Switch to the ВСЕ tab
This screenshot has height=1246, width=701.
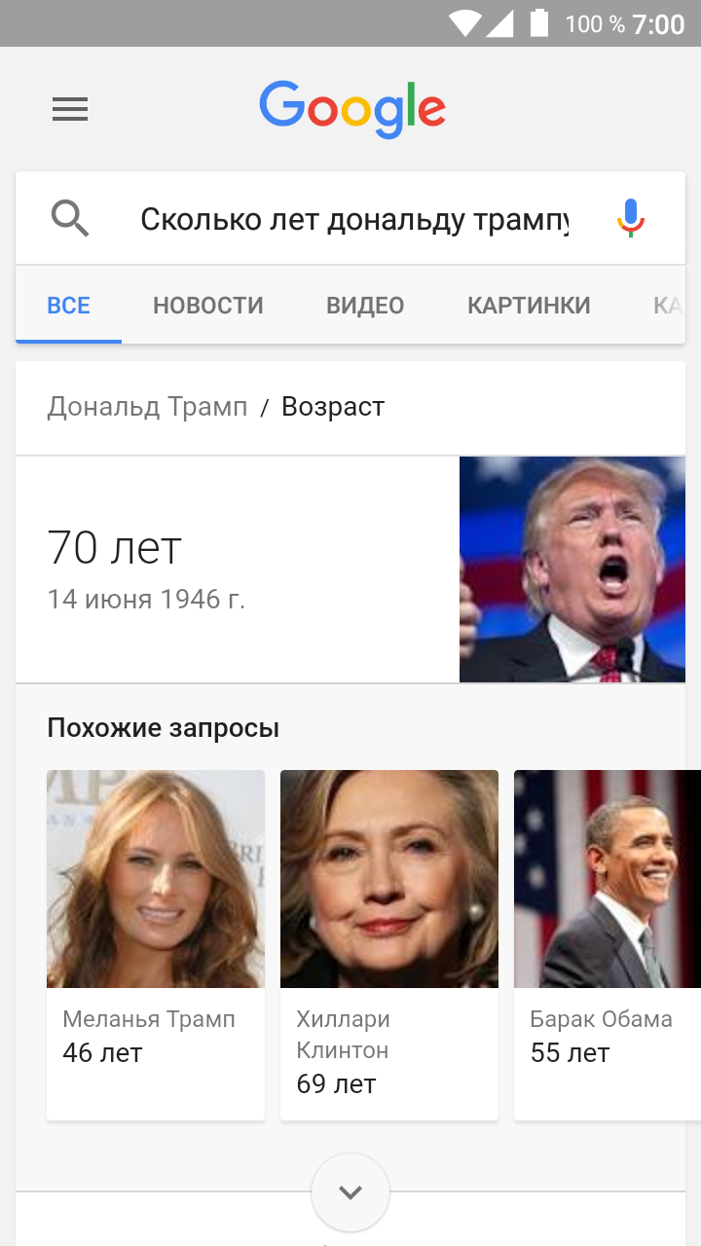click(x=68, y=306)
